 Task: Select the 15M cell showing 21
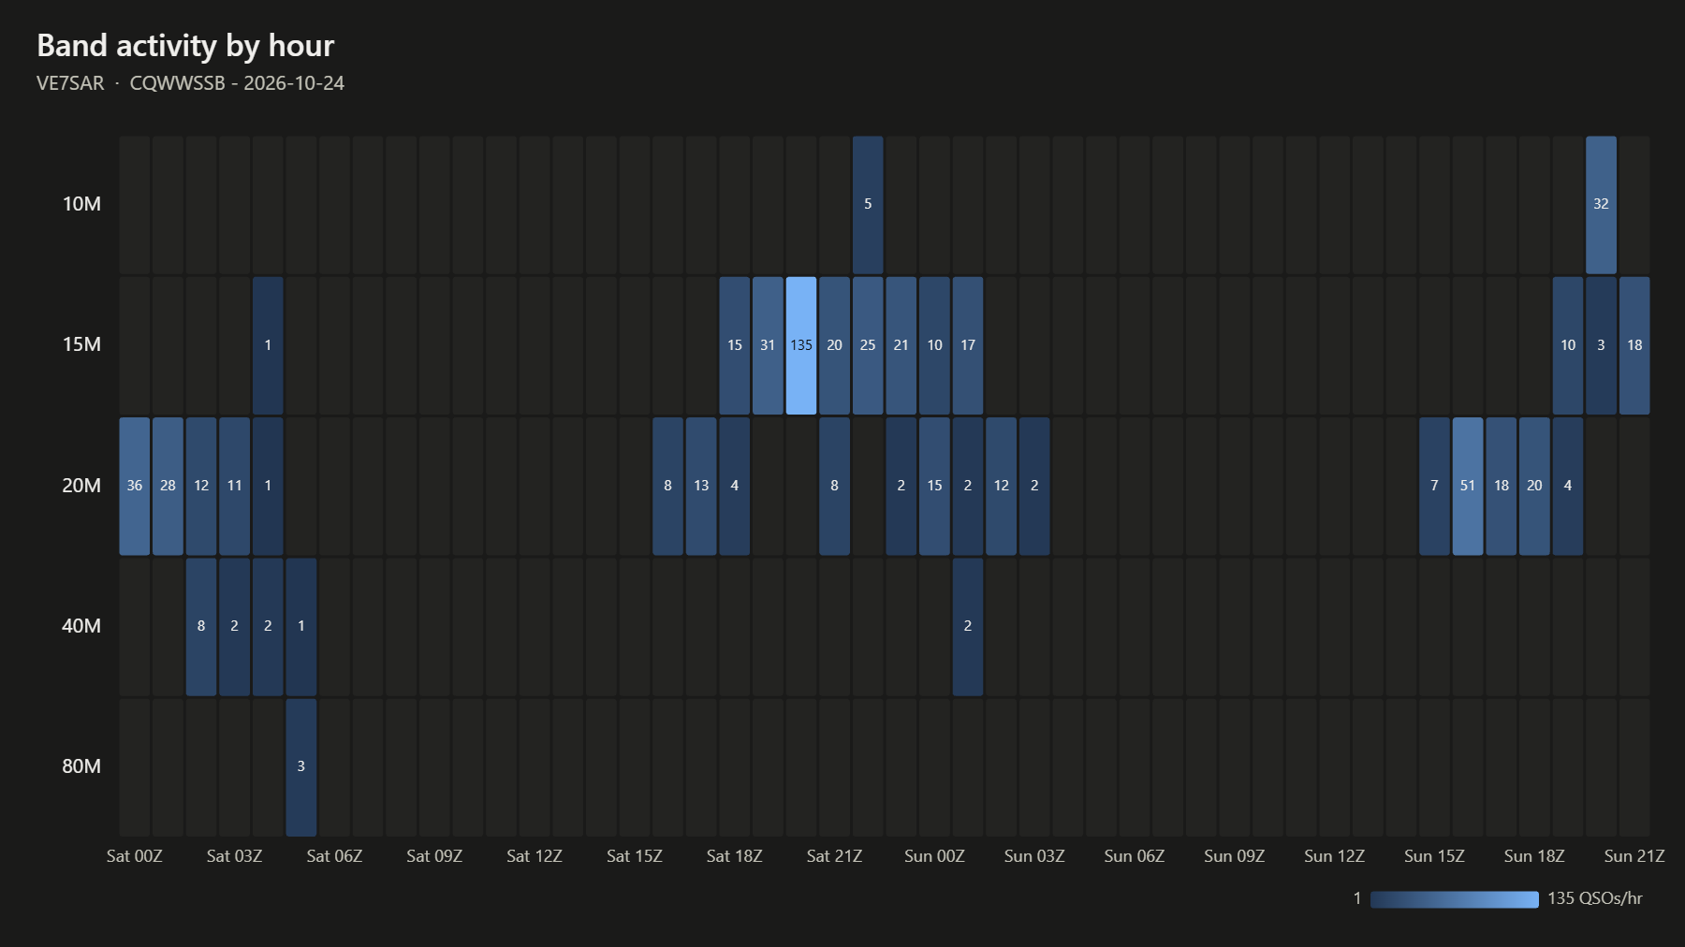(x=901, y=345)
